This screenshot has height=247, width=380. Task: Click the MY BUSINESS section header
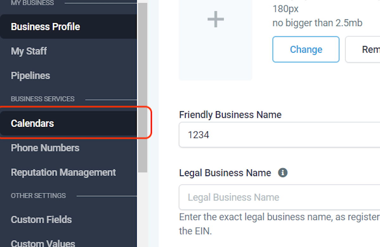point(32,3)
